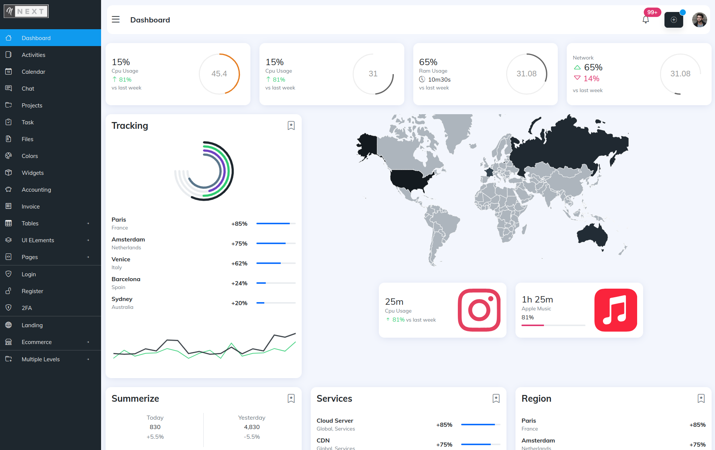Viewport: 715px width, 450px height.
Task: Click the NEXT logo
Action: 26,11
